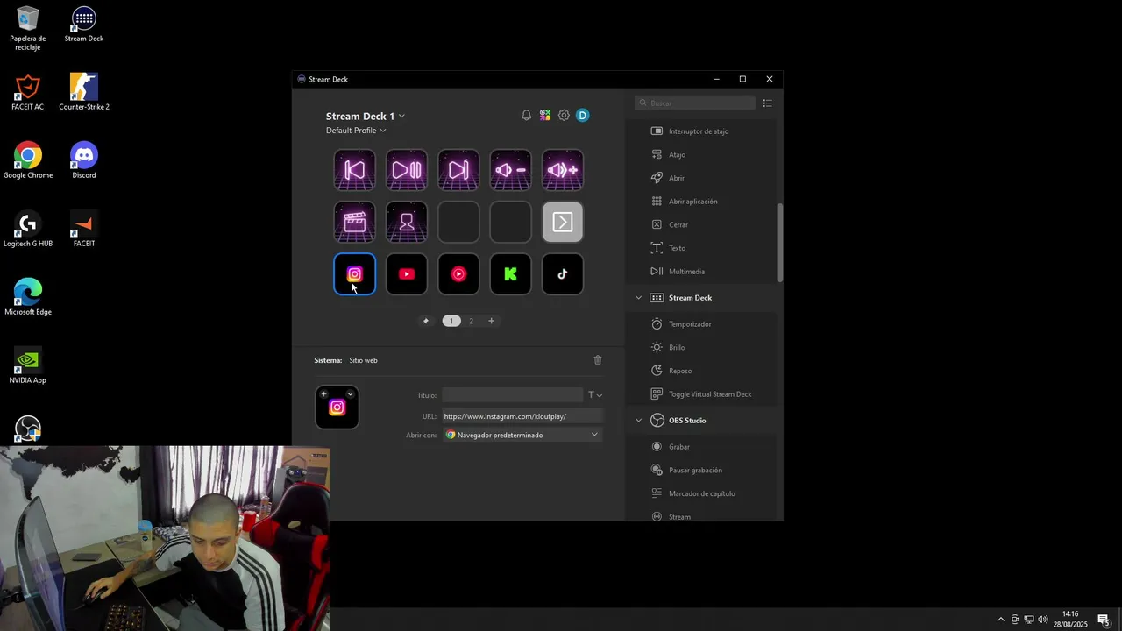Open notifications bell in Stream Deck
Viewport: 1122px width, 631px height.
526,116
